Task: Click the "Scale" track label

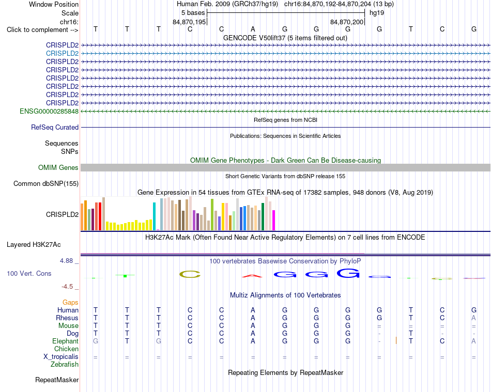Action: tap(70, 13)
